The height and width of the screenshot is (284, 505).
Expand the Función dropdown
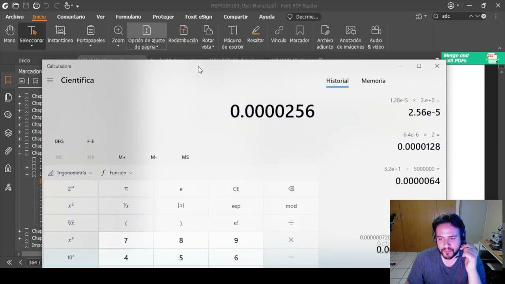click(117, 173)
